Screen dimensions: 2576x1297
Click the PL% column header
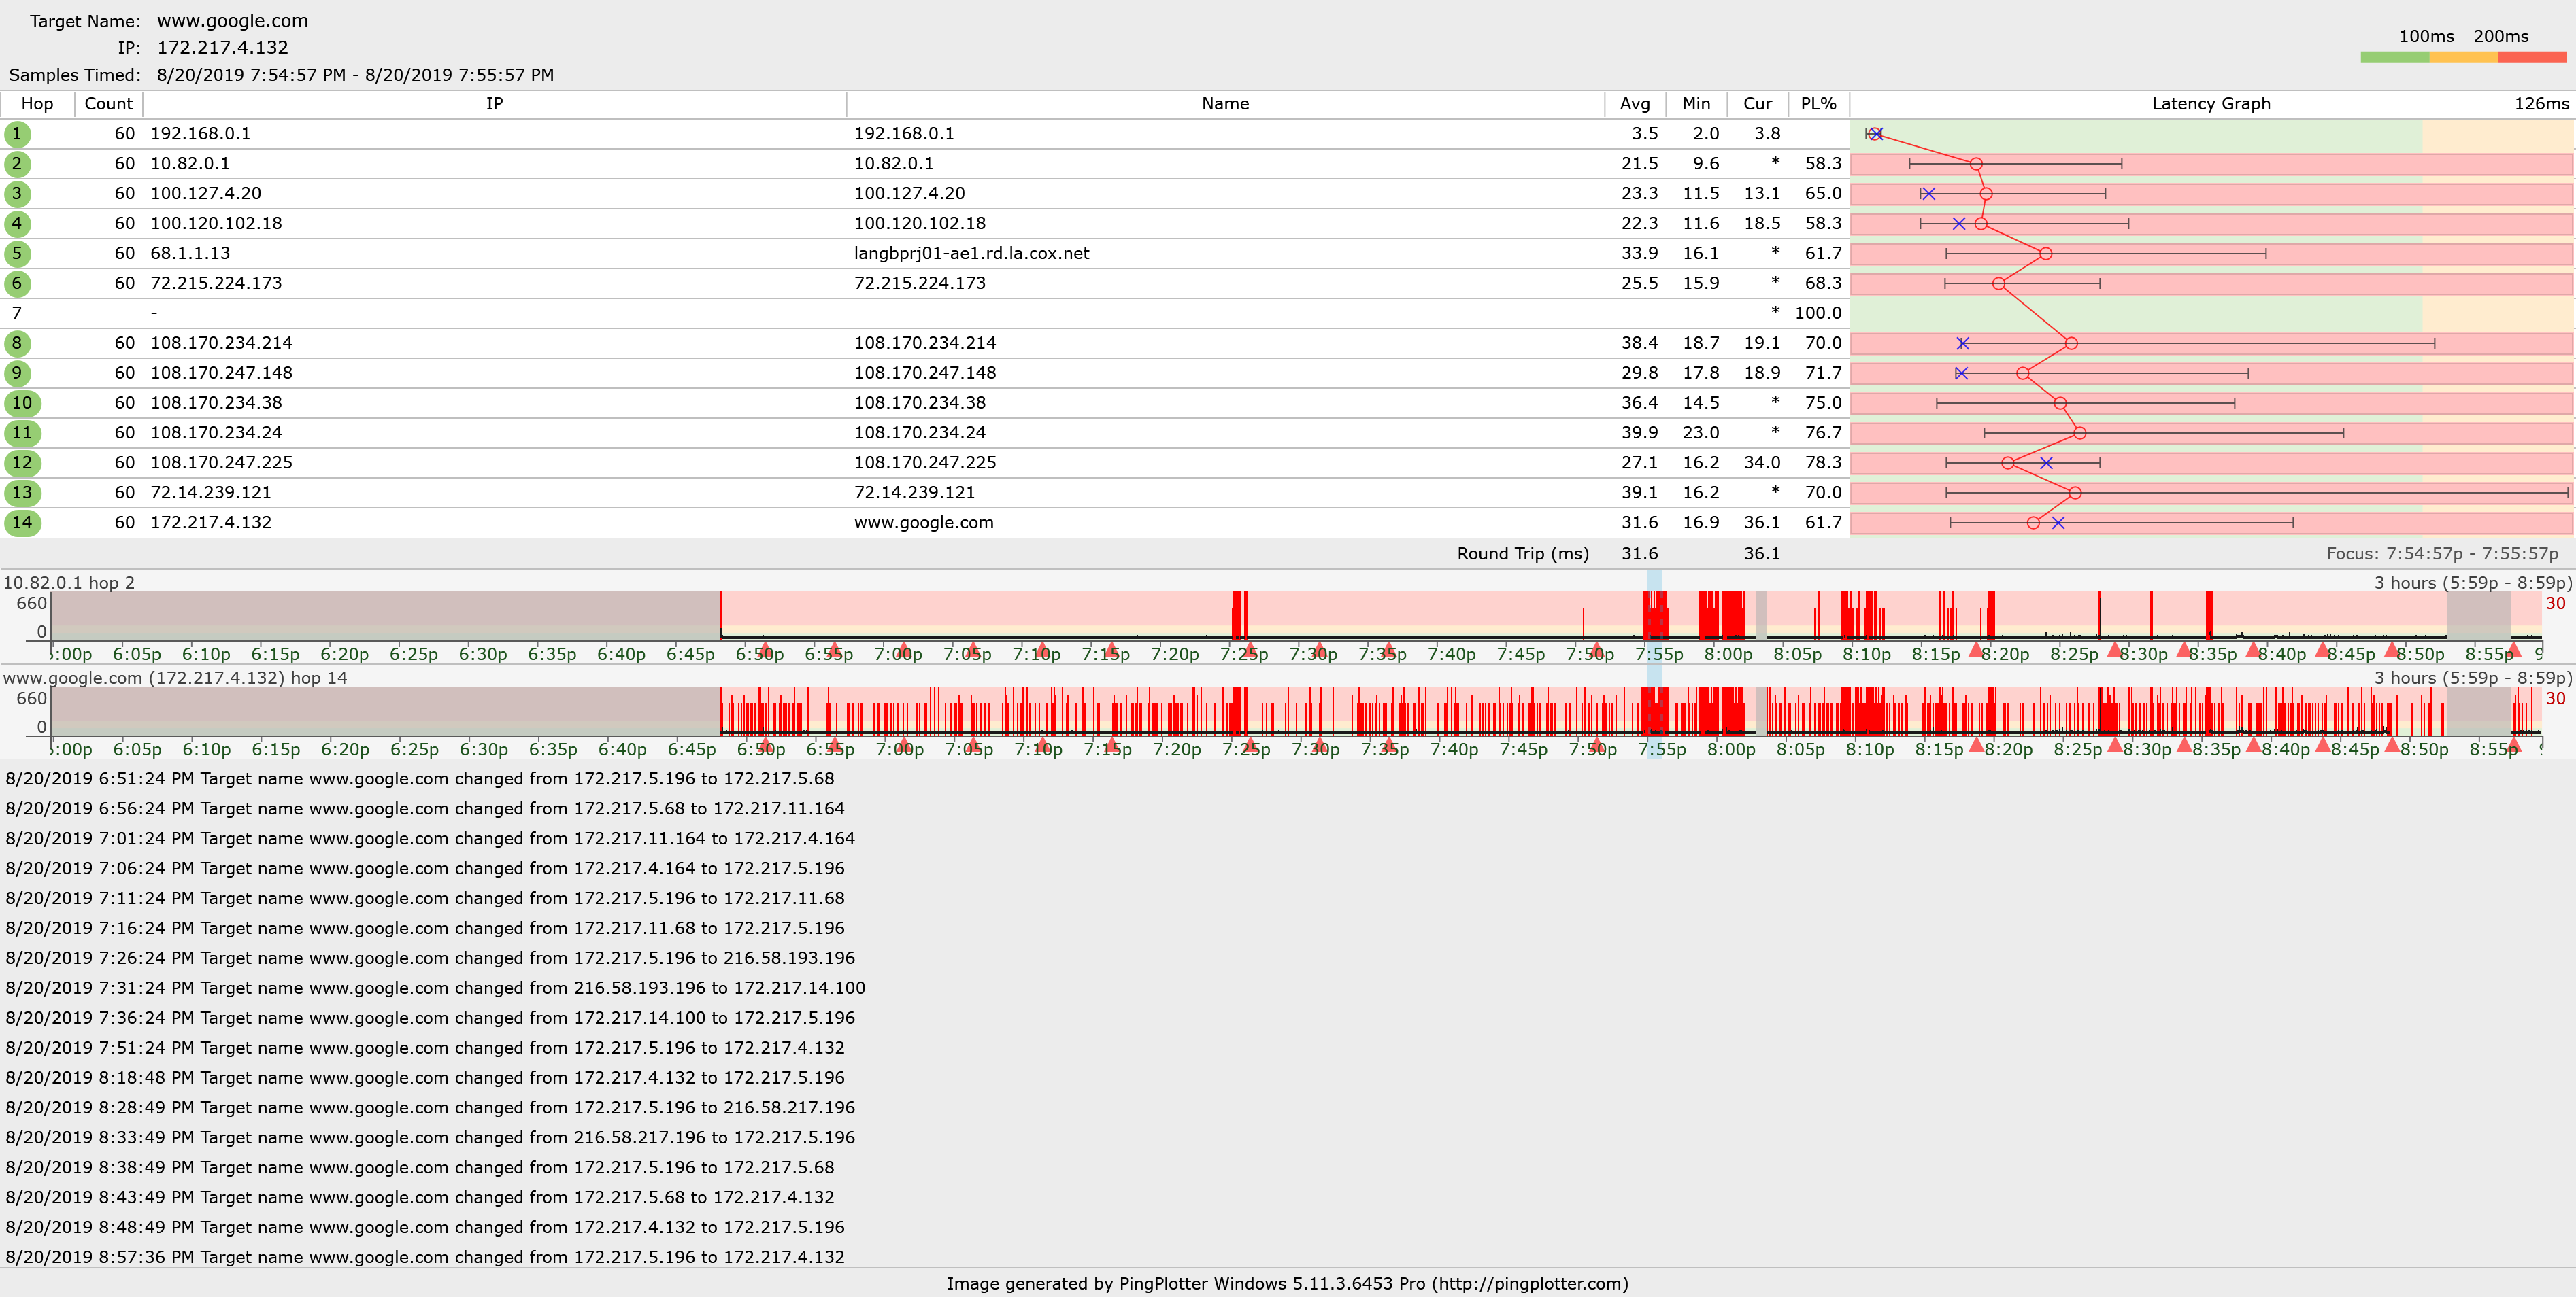tap(1818, 104)
